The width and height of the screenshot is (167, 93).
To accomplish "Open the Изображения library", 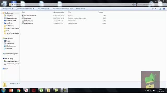I will pos(11,46).
